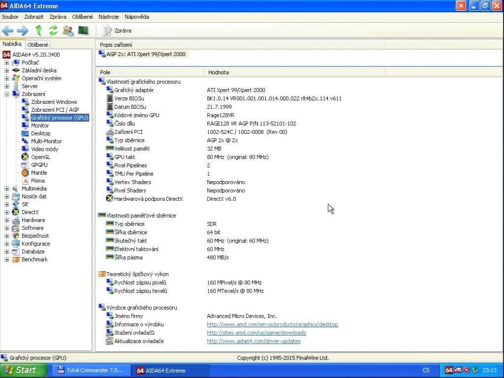
Task: Open the sites.amd.com downloads link
Action: (256, 333)
